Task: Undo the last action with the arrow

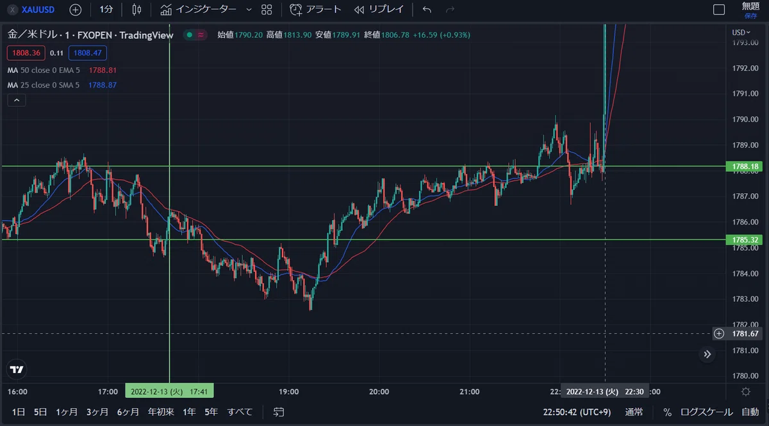Action: tap(427, 10)
